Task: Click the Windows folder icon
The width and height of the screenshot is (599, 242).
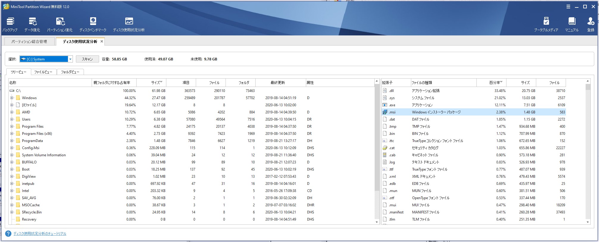Action: click(18, 98)
